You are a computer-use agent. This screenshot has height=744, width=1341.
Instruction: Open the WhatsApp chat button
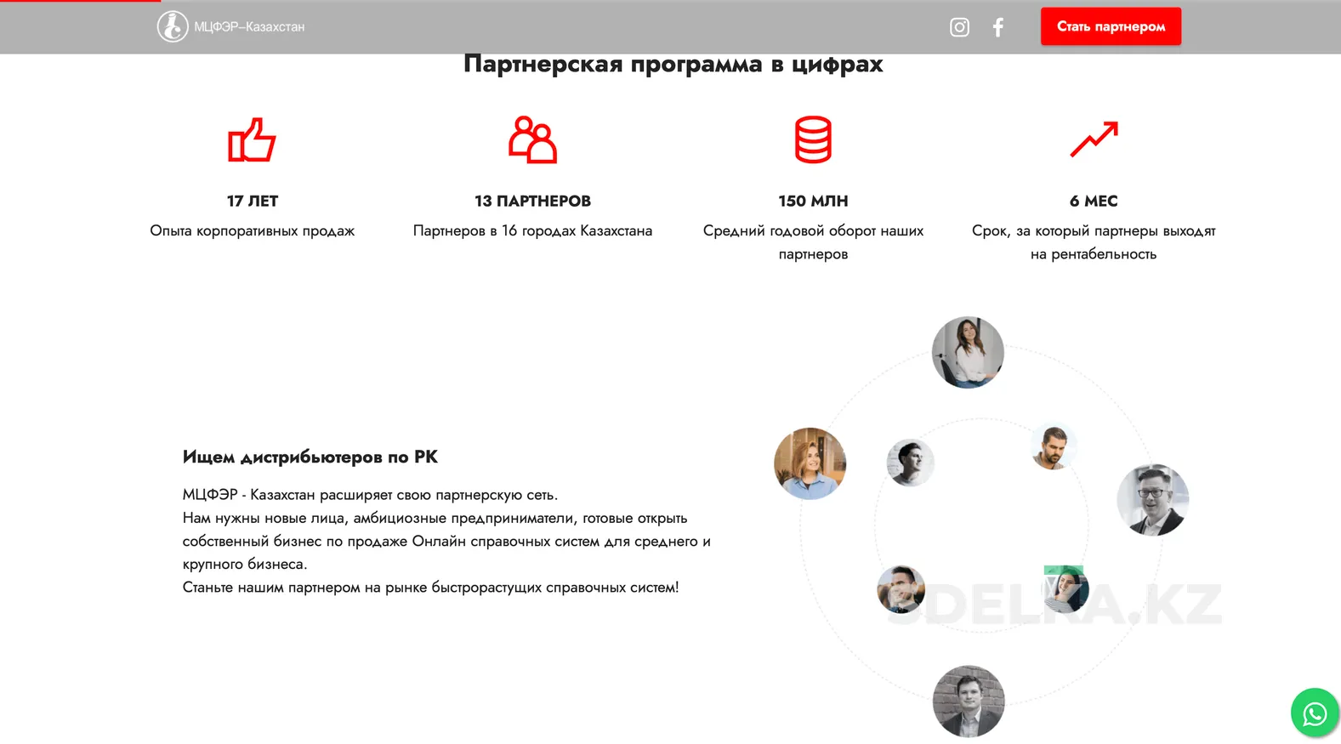[1315, 713]
